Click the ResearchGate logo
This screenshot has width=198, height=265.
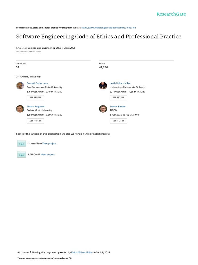171,14
